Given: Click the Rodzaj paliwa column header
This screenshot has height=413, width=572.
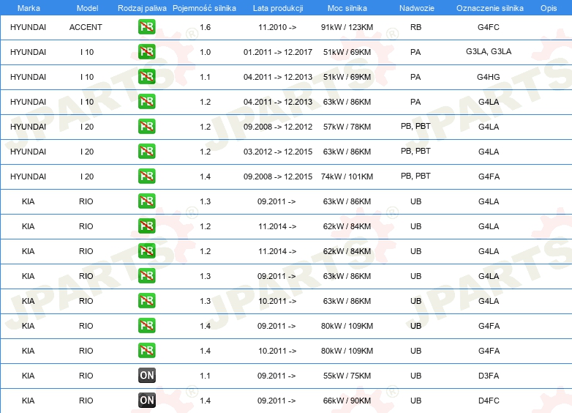Looking at the screenshot, I should click(x=142, y=7).
